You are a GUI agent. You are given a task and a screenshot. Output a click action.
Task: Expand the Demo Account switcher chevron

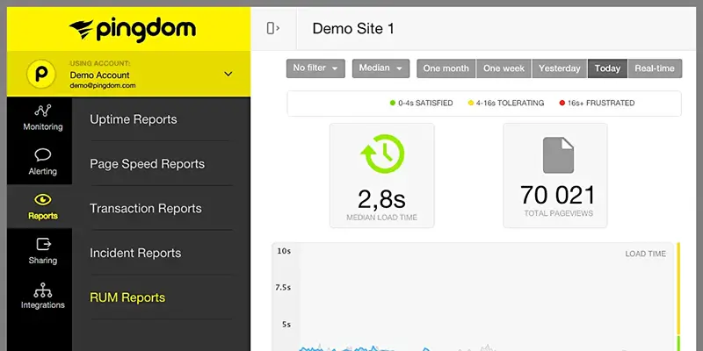click(228, 74)
